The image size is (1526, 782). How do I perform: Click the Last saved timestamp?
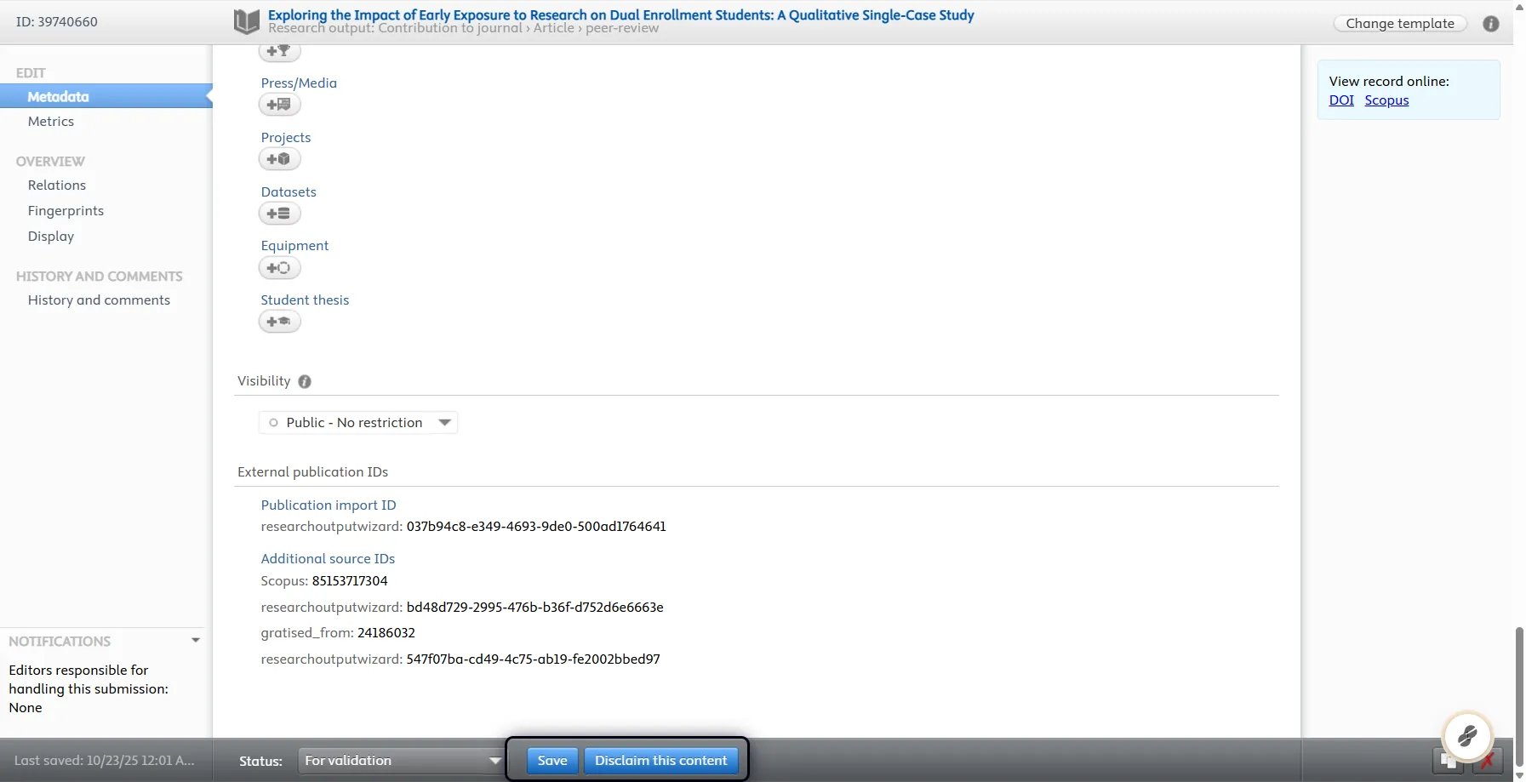coord(104,761)
